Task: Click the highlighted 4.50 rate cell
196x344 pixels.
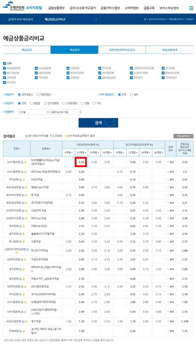Action: click(x=81, y=162)
